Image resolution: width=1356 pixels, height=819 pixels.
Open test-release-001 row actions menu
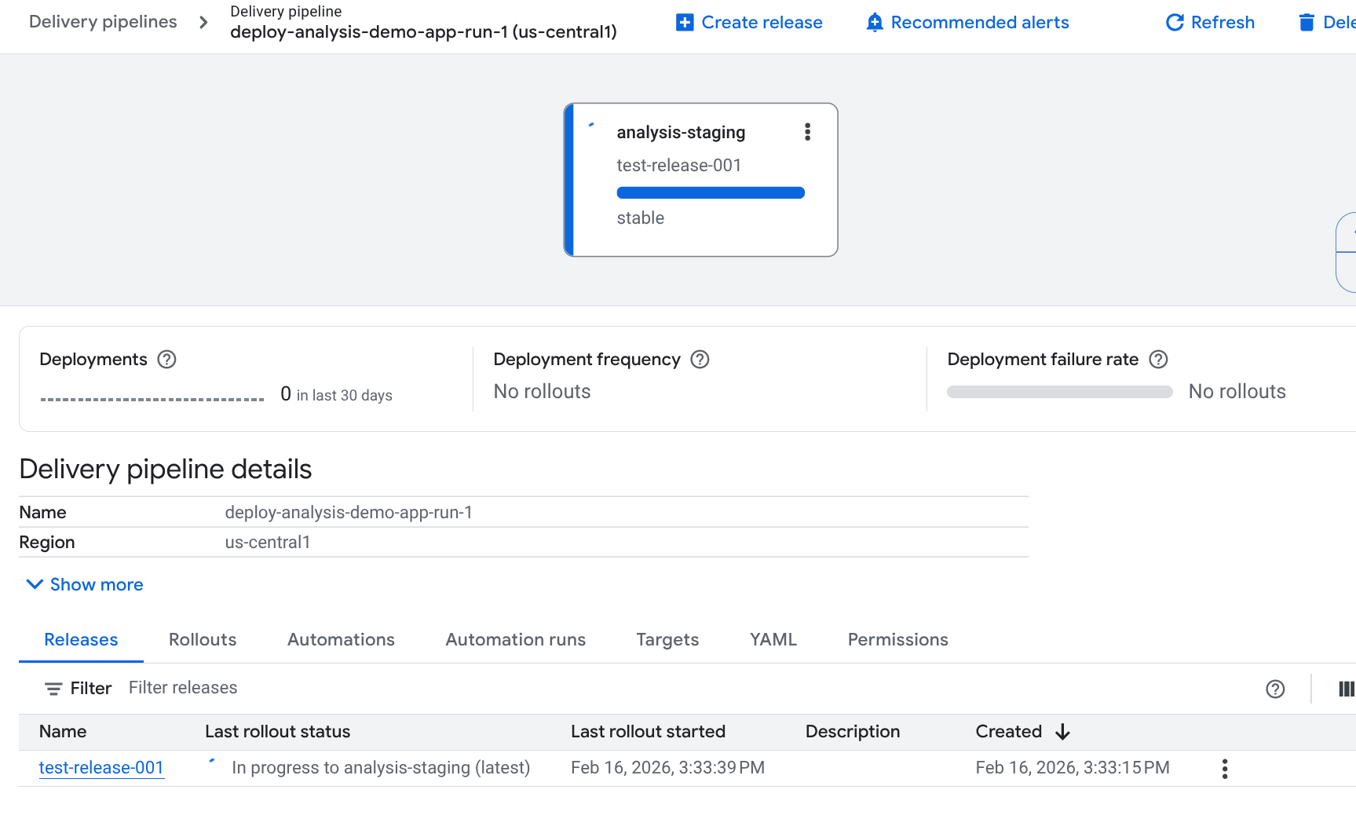click(1224, 769)
